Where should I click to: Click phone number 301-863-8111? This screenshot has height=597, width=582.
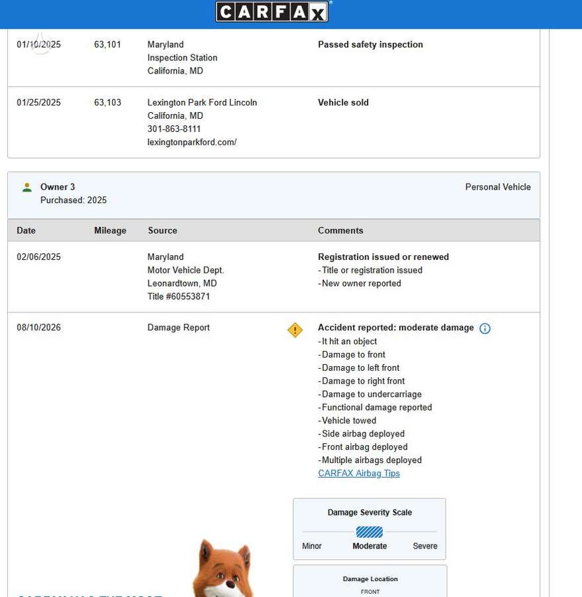174,129
